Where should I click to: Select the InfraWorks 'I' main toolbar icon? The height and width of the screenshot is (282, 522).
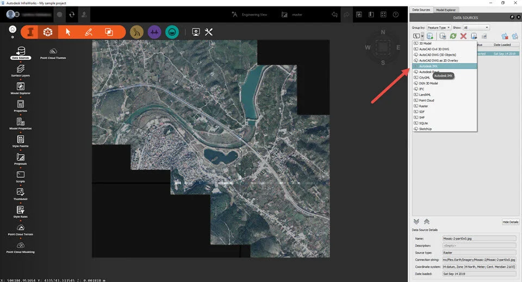[30, 32]
